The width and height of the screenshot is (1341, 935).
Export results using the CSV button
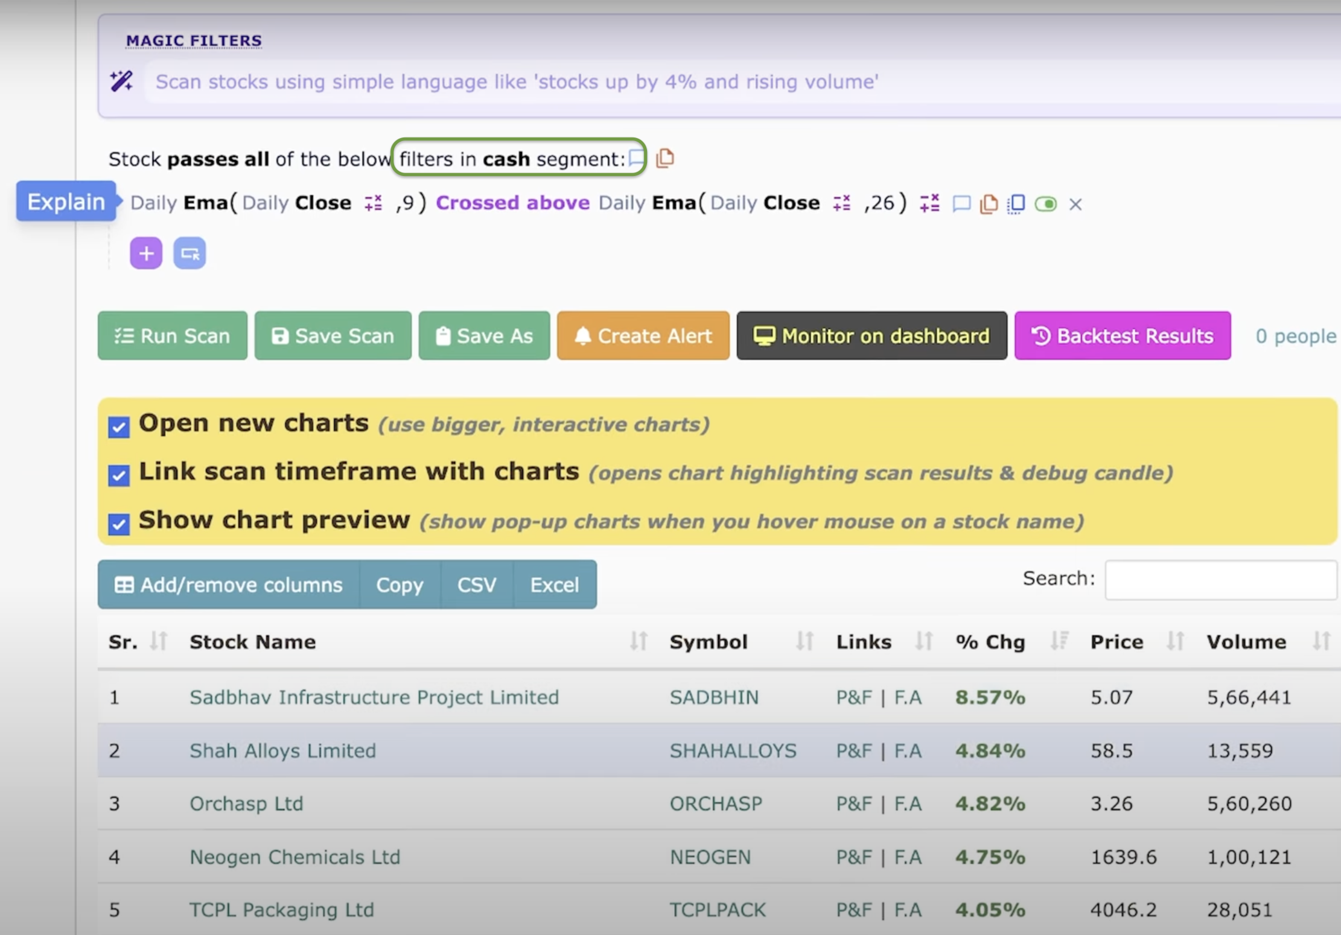coord(477,585)
